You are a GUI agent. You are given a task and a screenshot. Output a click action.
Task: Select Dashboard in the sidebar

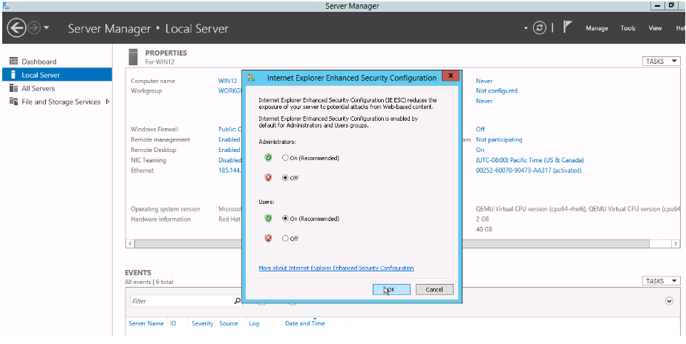(39, 62)
